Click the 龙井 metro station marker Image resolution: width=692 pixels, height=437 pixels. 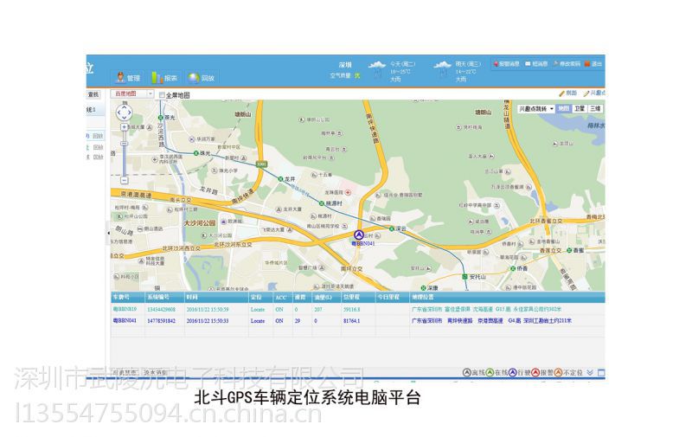pyautogui.click(x=280, y=179)
